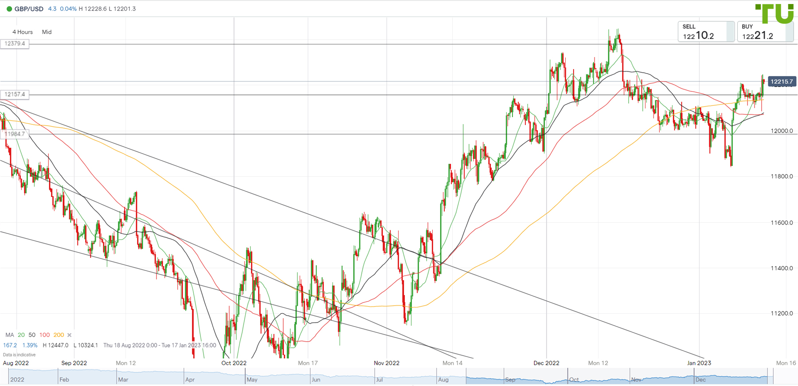The height and width of the screenshot is (386, 798).
Task: Click the Jan 2023 time axis label
Action: tap(699, 363)
